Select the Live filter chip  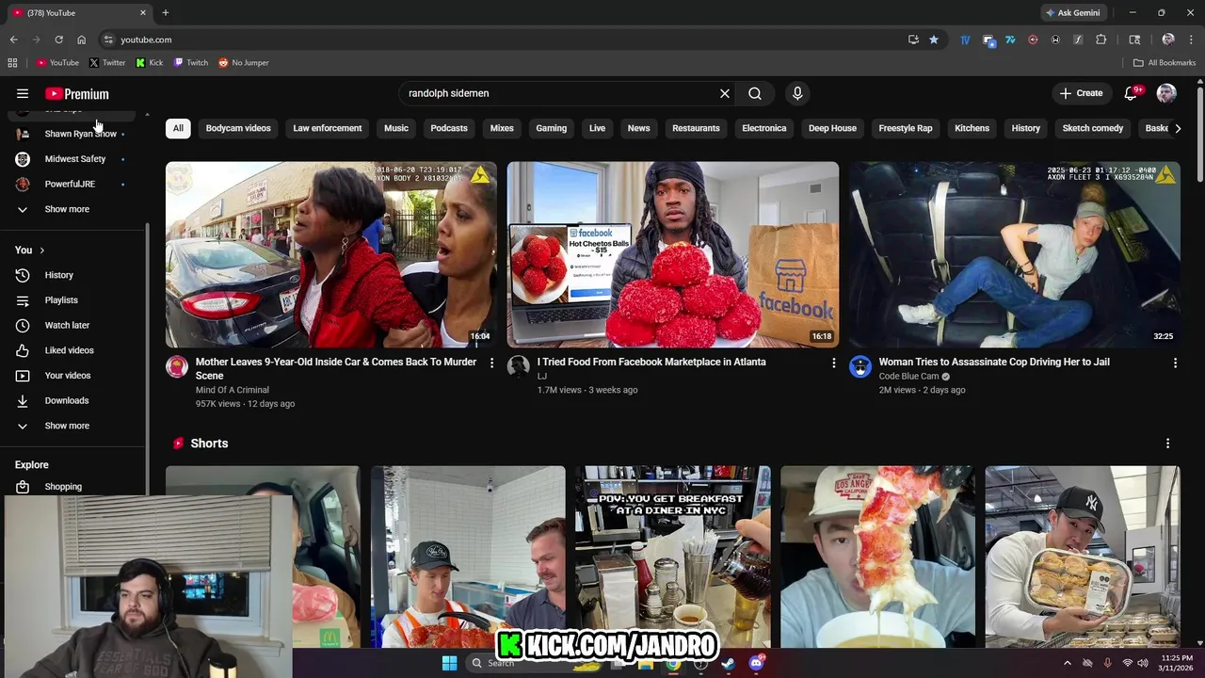point(597,128)
